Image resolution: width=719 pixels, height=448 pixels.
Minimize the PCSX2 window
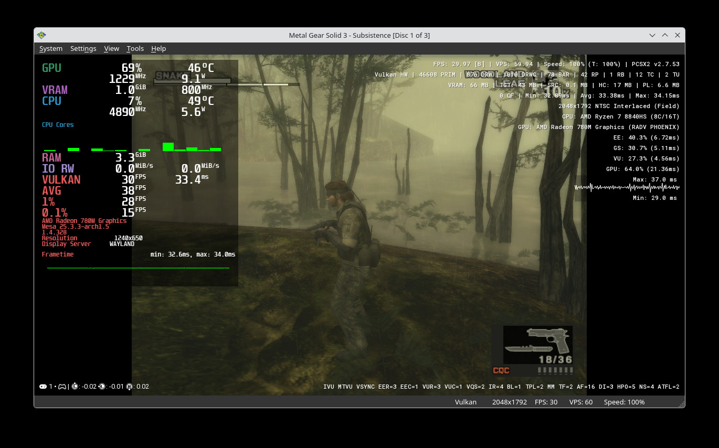click(x=652, y=35)
